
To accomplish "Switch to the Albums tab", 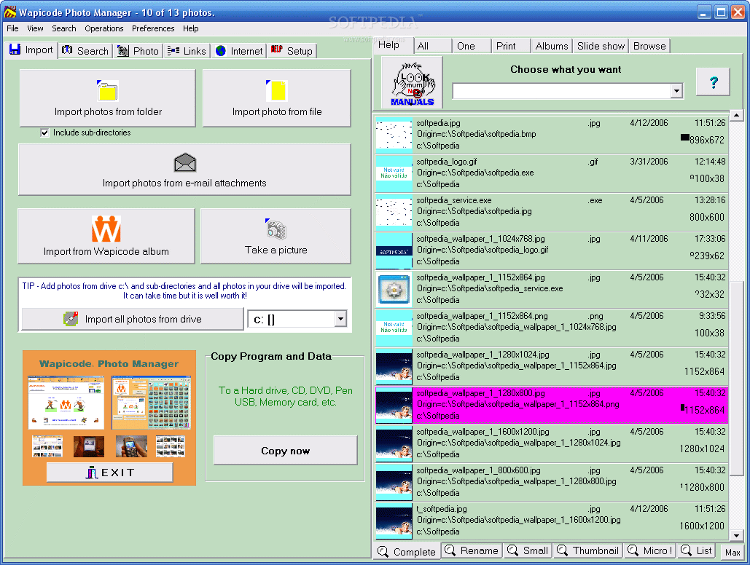I will pyautogui.click(x=552, y=46).
